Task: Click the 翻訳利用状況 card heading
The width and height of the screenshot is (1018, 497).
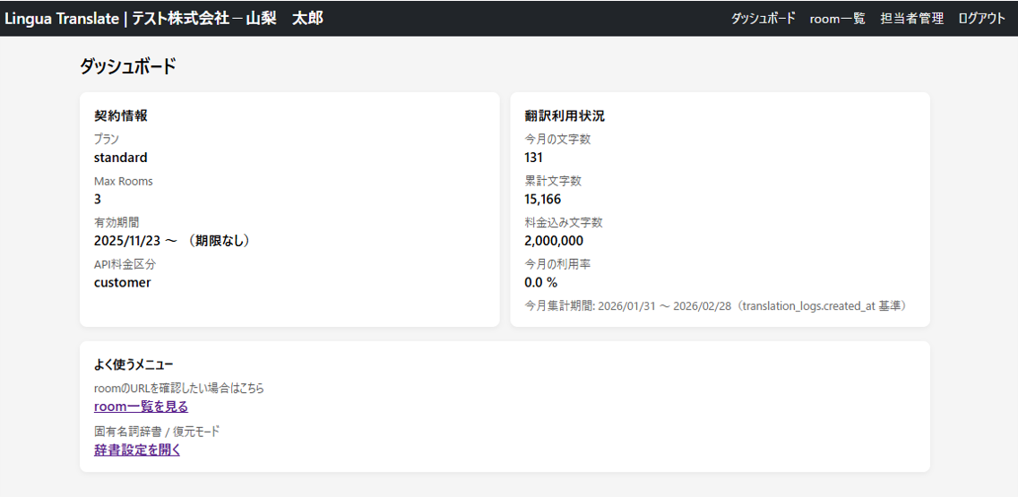Action: tap(565, 116)
